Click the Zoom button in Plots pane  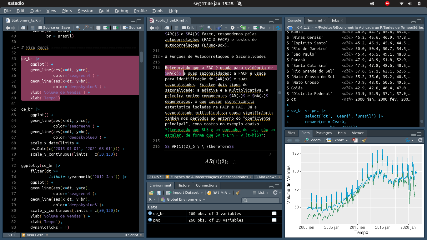[x=313, y=140]
